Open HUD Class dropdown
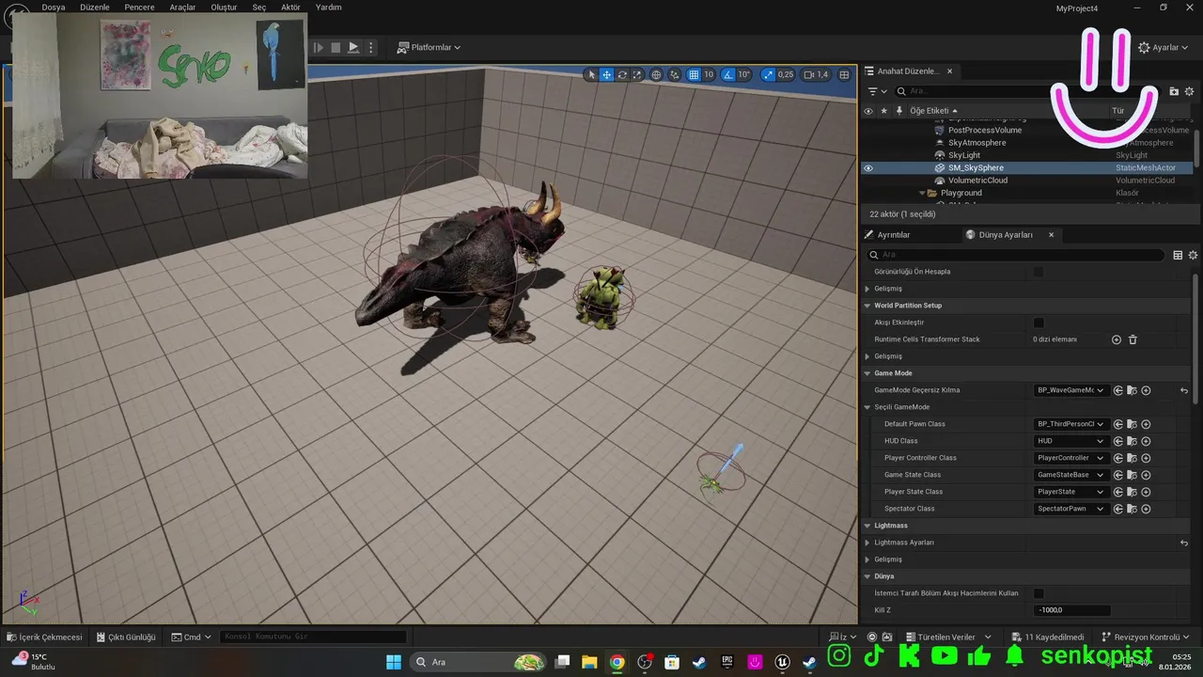Viewport: 1203px width, 677px height. point(1070,441)
